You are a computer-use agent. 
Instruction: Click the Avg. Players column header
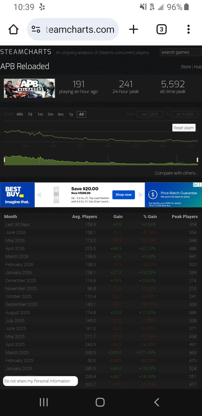pos(84,217)
